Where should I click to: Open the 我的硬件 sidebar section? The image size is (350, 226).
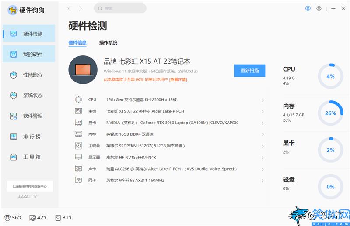pos(29,54)
